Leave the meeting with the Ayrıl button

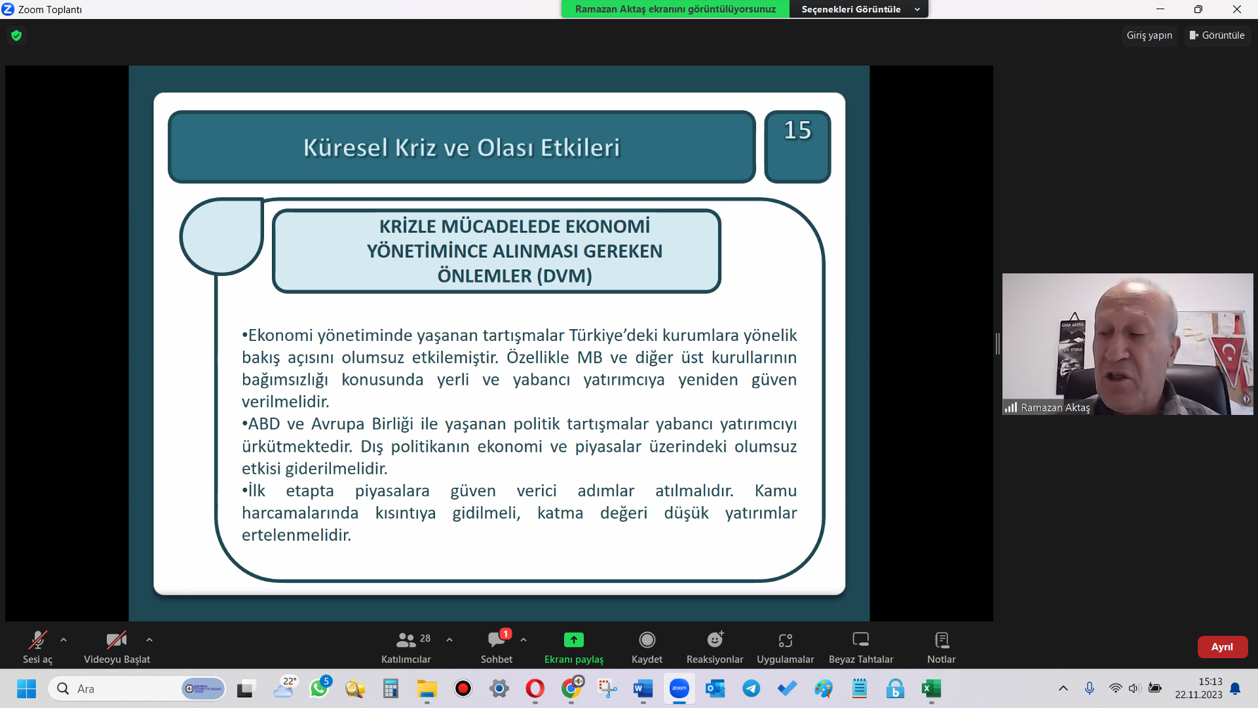click(x=1222, y=646)
